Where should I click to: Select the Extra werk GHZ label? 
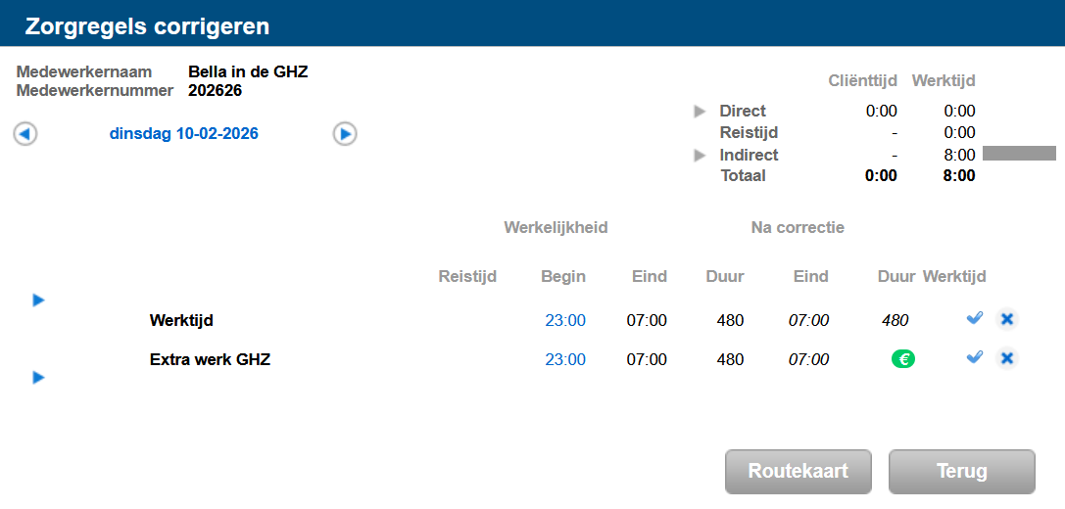click(210, 359)
